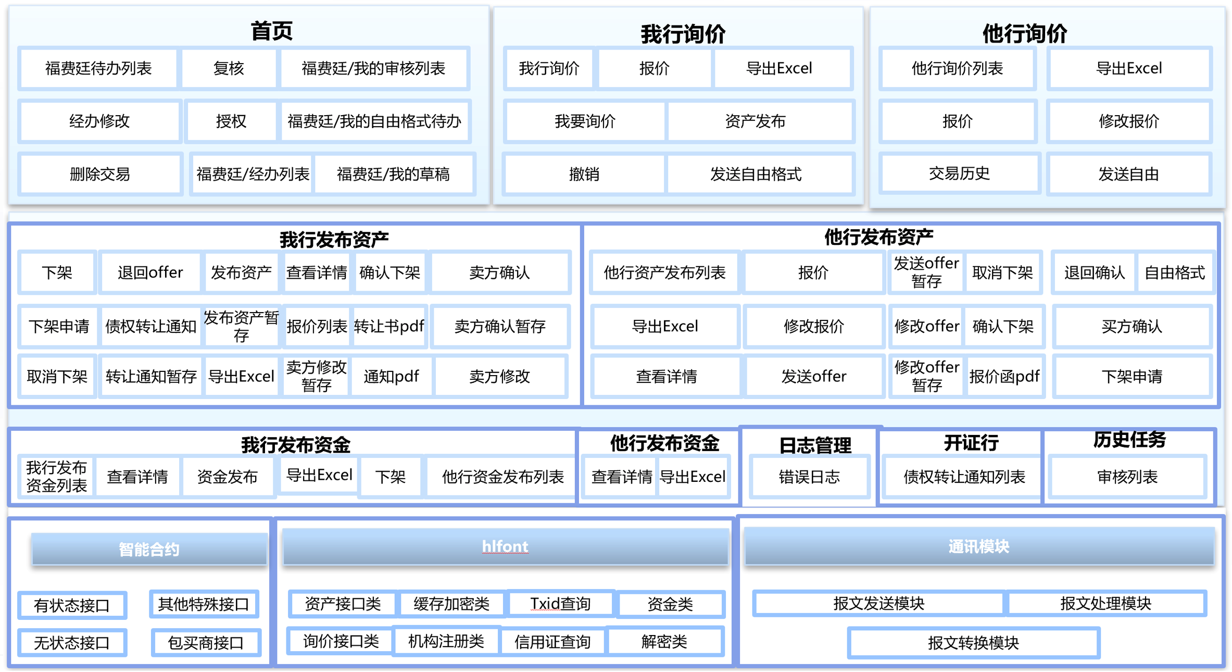This screenshot has height=672, width=1232.
Task: Select 卖方确认暂存 box
Action: pyautogui.click(x=499, y=327)
